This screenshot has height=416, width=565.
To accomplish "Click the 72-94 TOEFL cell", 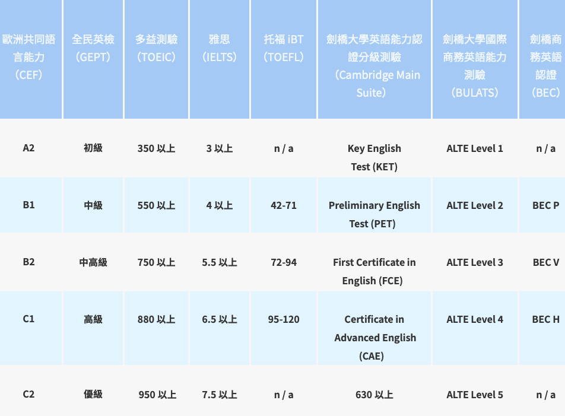I will (284, 262).
